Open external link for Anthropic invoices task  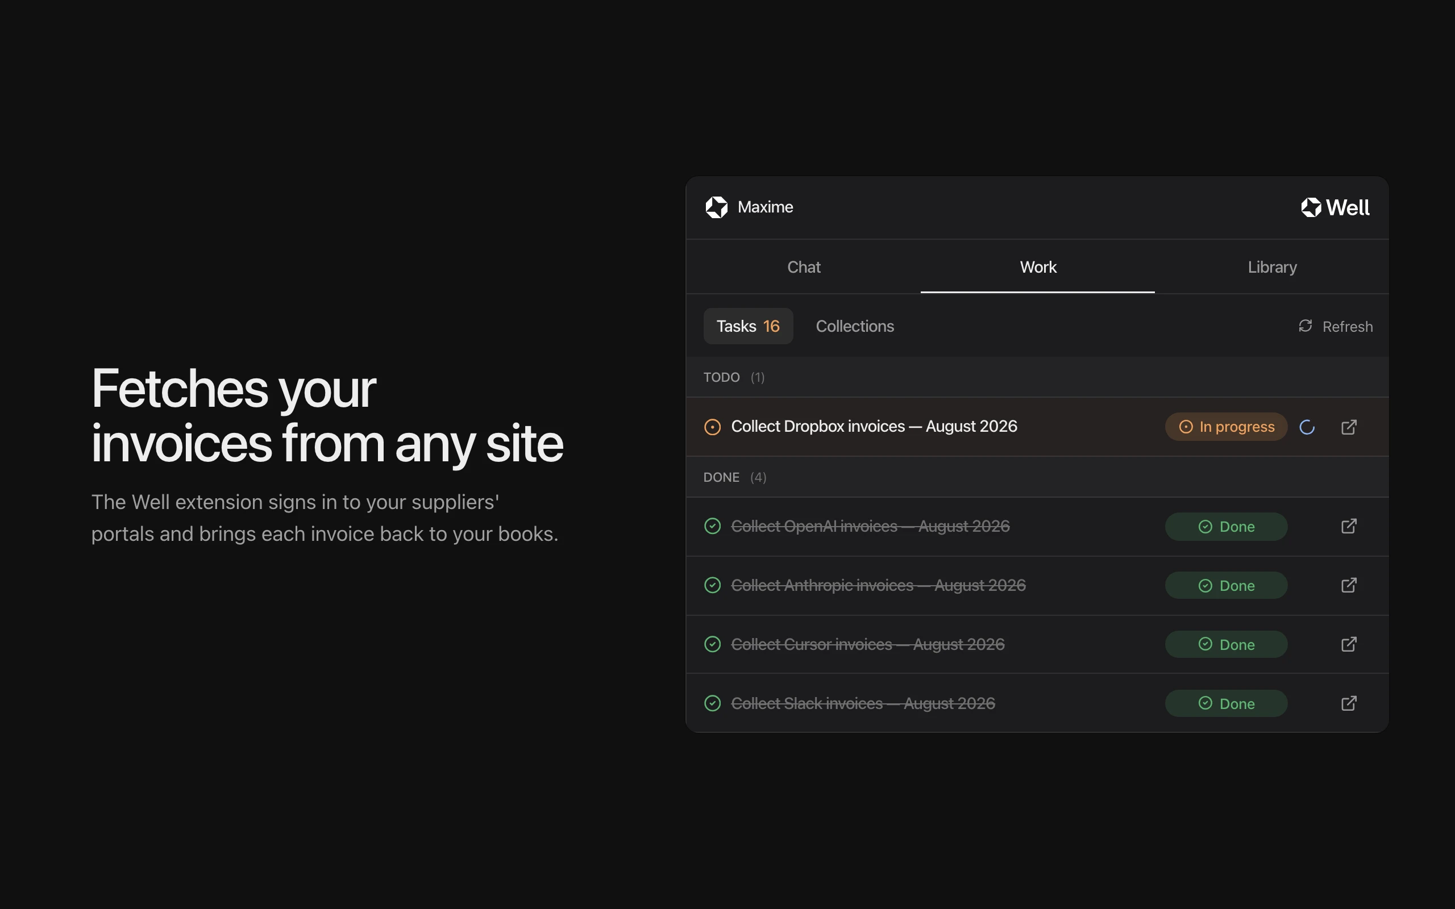click(1349, 585)
